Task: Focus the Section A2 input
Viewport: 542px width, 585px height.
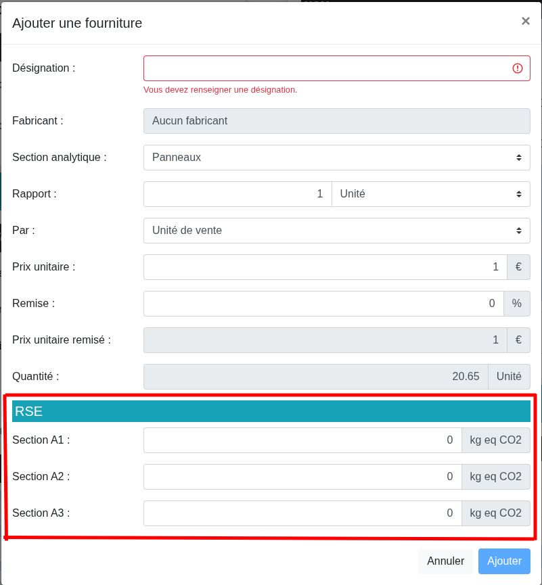Action: click(302, 477)
